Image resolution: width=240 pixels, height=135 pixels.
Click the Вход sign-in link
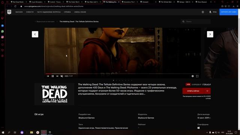(214, 12)
